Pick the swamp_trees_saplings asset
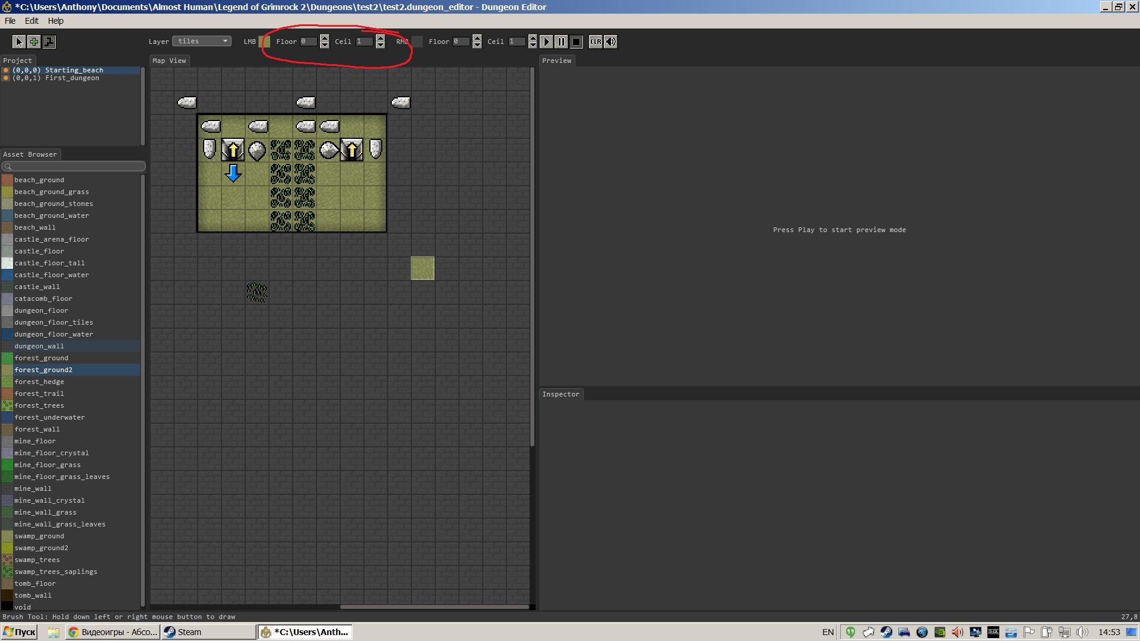Screen dimensions: 1140x641 pyautogui.click(x=70, y=572)
